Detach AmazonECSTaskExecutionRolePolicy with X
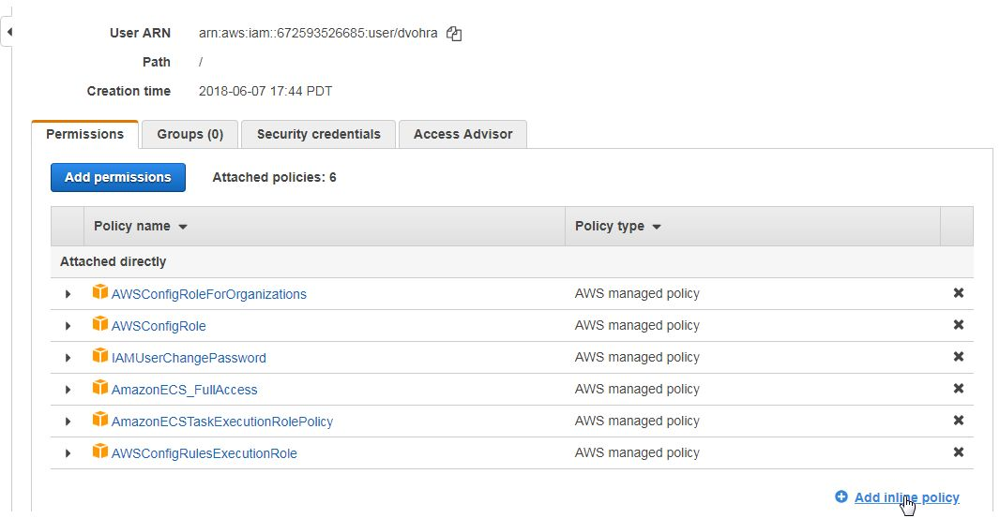This screenshot has width=1000, height=518. [958, 421]
